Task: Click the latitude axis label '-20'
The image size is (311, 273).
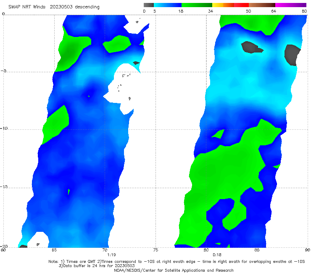Action: point(4,246)
